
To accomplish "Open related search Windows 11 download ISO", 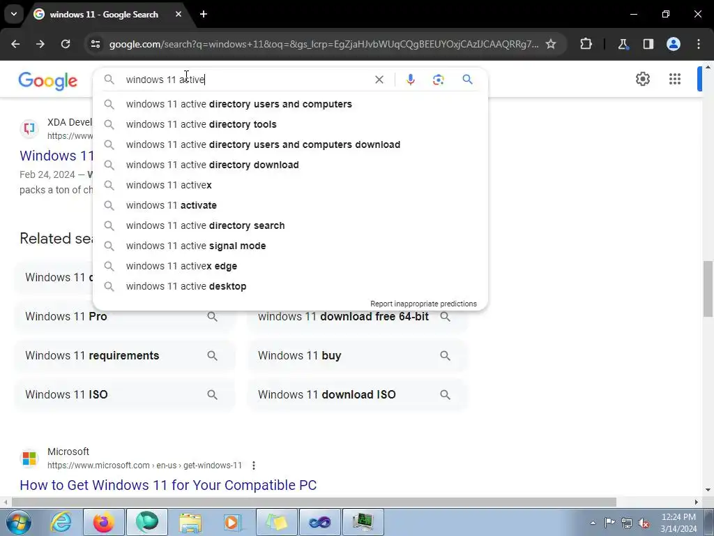I will tap(357, 394).
